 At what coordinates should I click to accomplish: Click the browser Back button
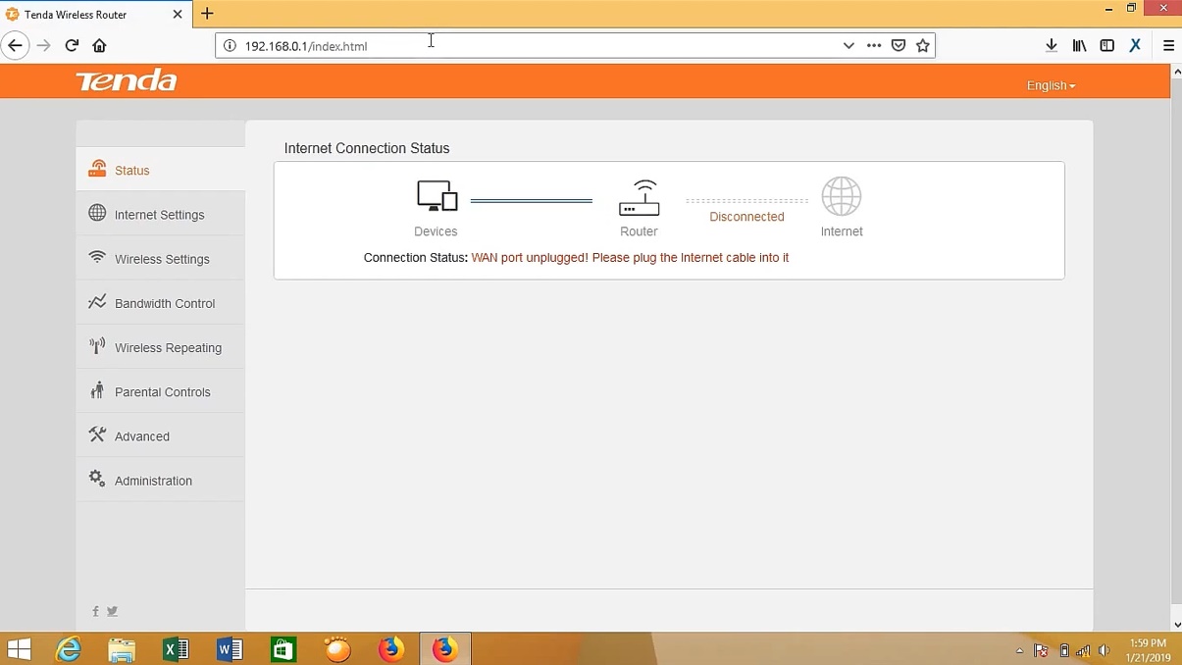[15, 45]
